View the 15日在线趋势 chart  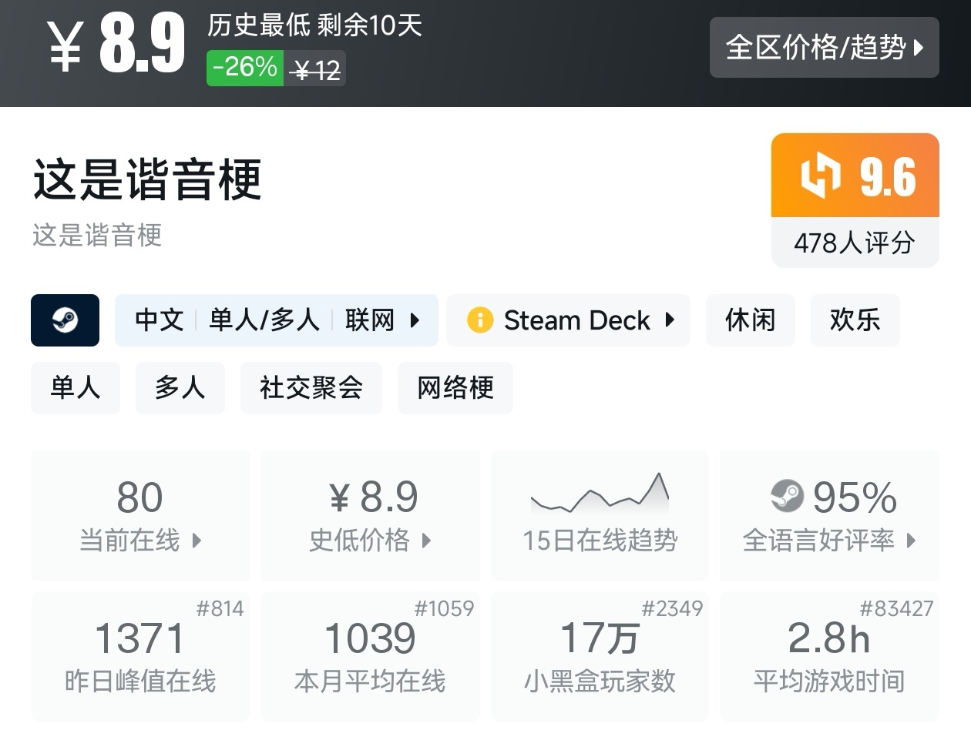coord(600,516)
